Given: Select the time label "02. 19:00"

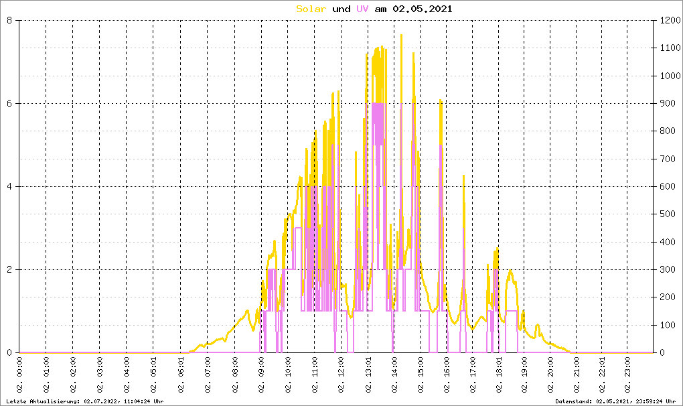Looking at the screenshot, I should click(524, 375).
